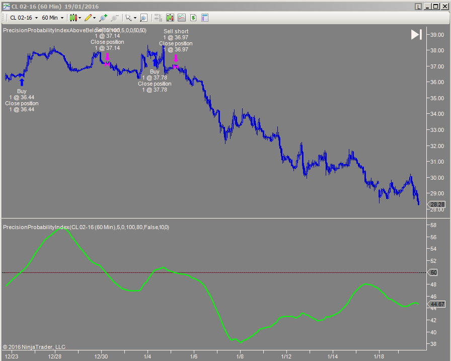Open the chart style candlestick button
451x361 pixels.
point(73,18)
